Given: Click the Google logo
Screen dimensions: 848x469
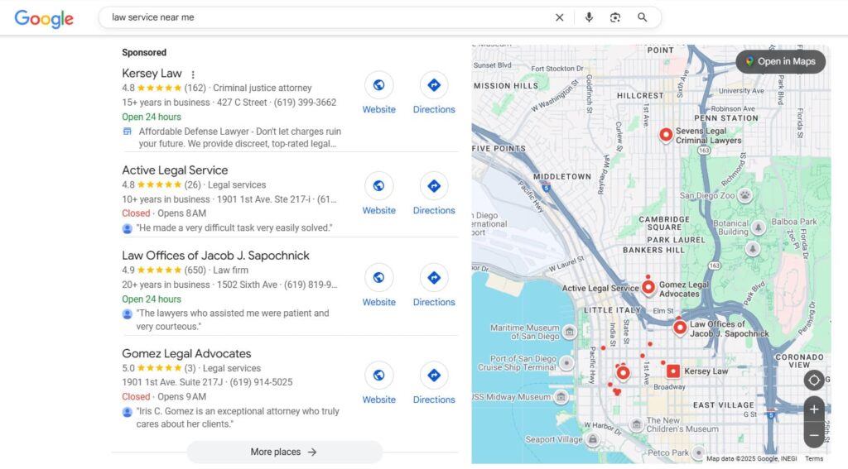Looking at the screenshot, I should point(44,18).
